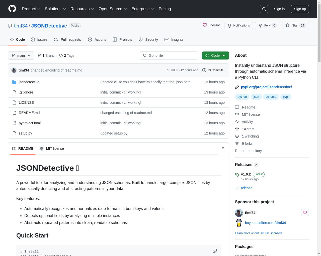Star the JSONDetective repository
Image resolution: width=321 pixels, height=256 pixels.
(x=296, y=25)
